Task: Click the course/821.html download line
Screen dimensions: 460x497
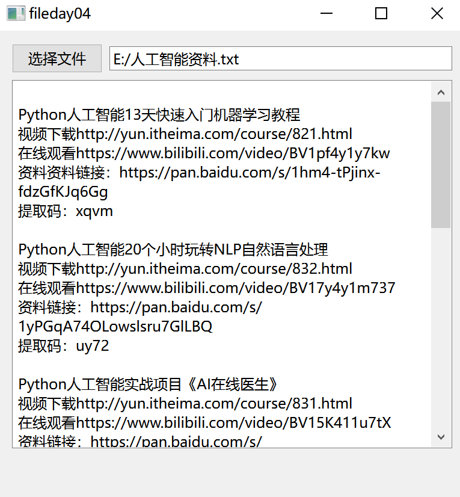Action: pos(185,134)
